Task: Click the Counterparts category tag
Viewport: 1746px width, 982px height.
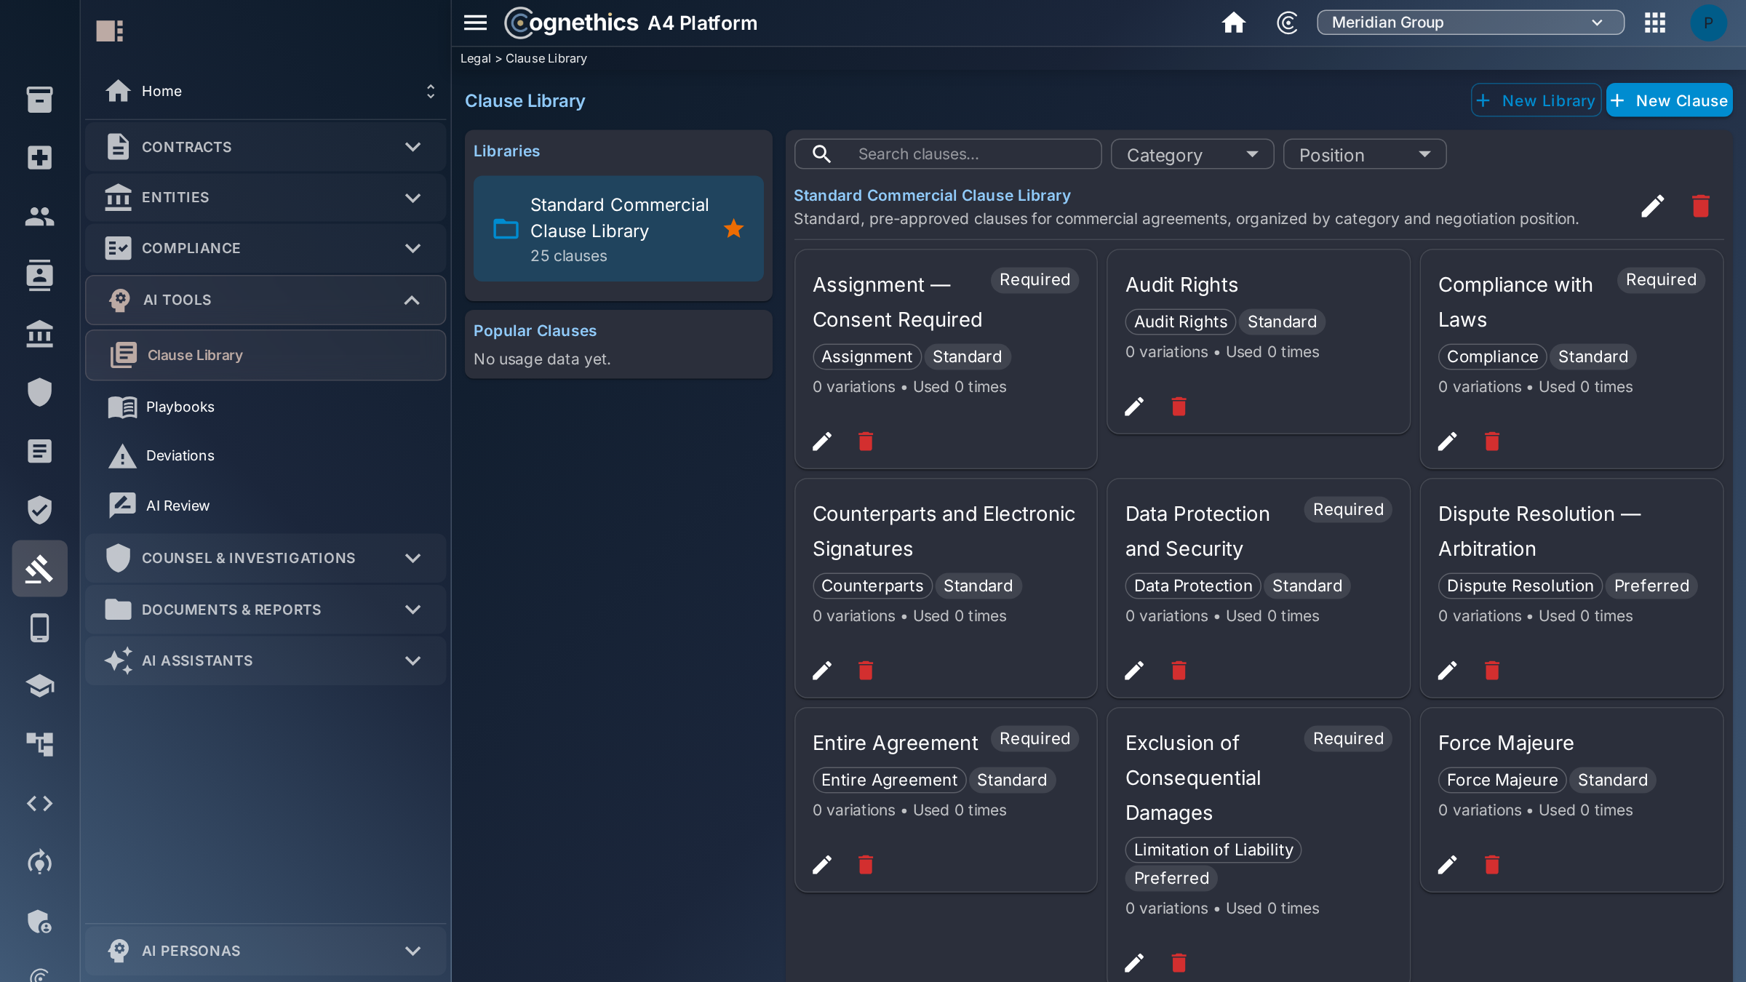Action: click(872, 586)
